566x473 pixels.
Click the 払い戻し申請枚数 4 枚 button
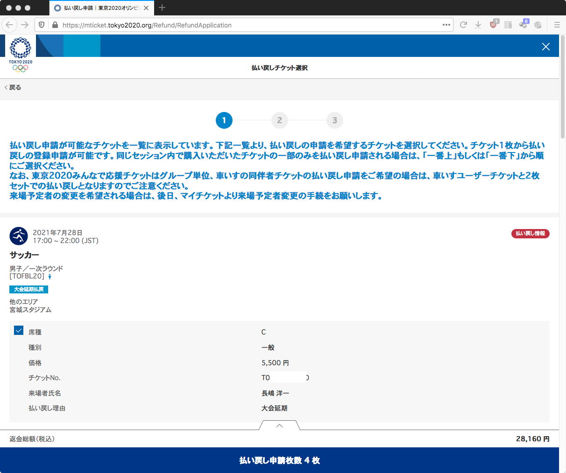[279, 460]
